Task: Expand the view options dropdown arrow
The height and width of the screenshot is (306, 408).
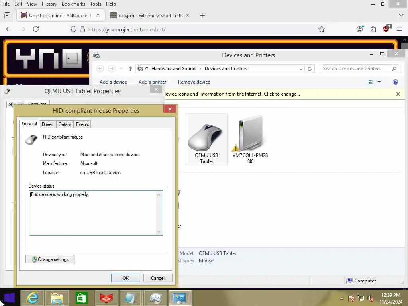Action: click(379, 82)
